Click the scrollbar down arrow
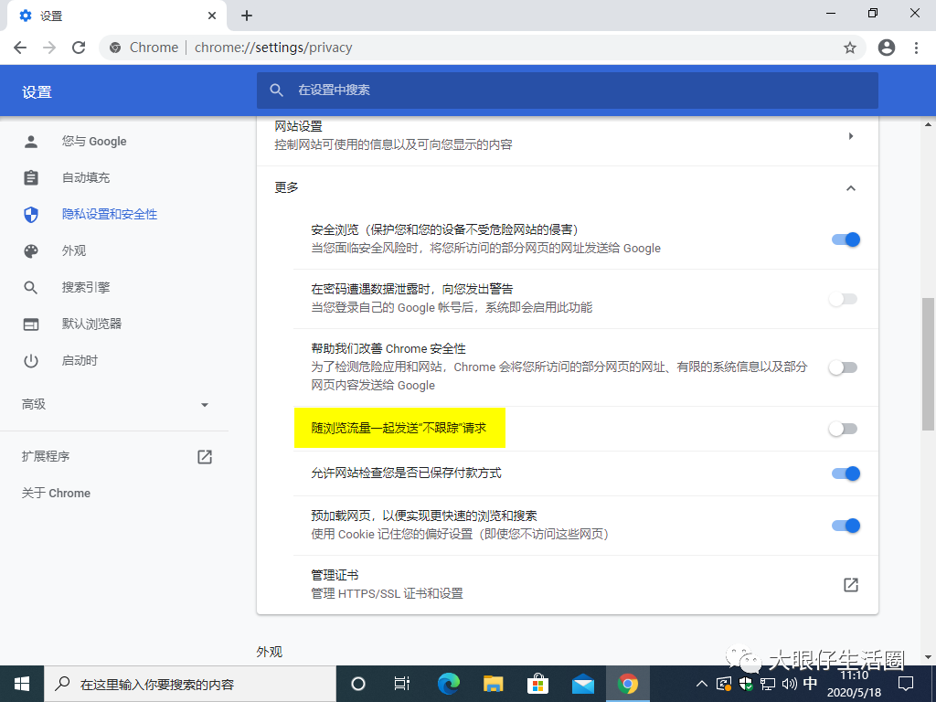This screenshot has height=702, width=936. [929, 657]
